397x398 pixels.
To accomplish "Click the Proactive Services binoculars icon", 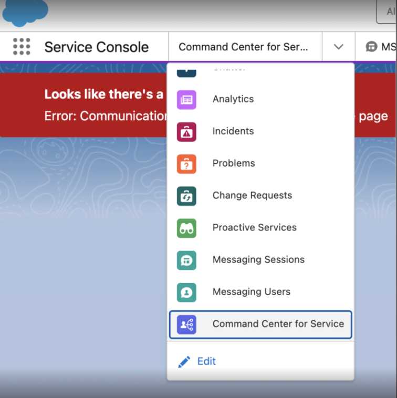I will [186, 228].
